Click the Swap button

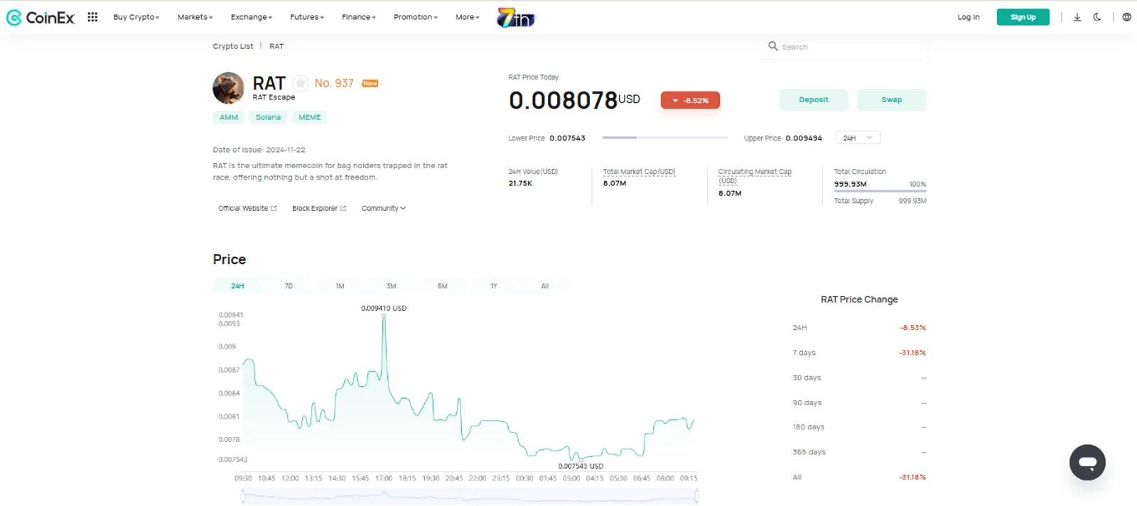click(892, 100)
